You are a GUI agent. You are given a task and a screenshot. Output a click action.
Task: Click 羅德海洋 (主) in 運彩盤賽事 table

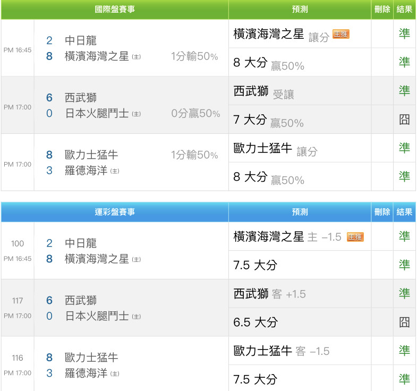[92, 373]
